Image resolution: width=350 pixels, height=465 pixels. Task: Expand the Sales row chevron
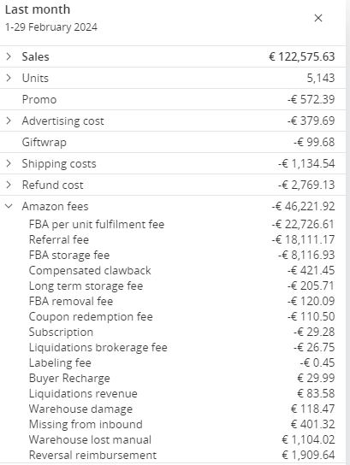[9, 56]
